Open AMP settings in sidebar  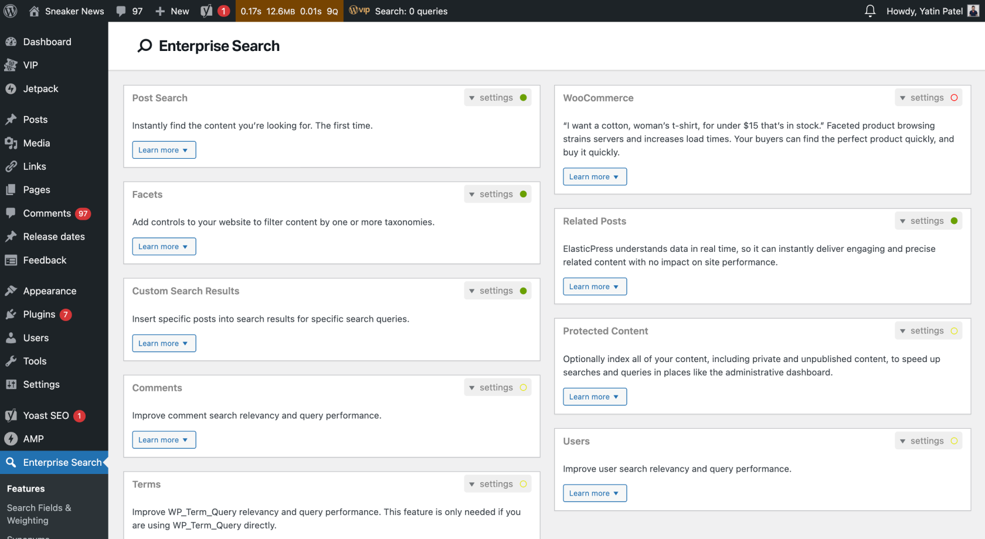33,439
